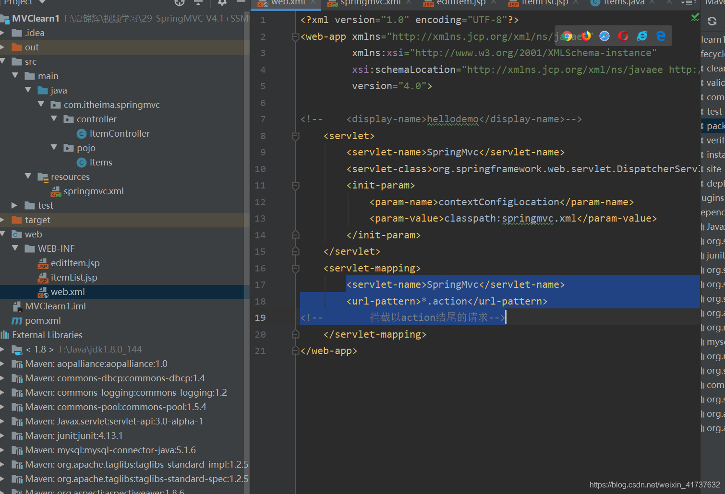
Task: Click collapse all icon in Project header
Action: pos(198,2)
